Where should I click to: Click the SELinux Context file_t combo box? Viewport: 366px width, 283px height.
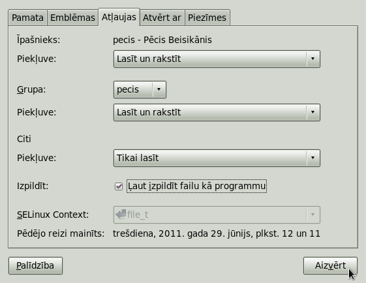[x=217, y=215]
